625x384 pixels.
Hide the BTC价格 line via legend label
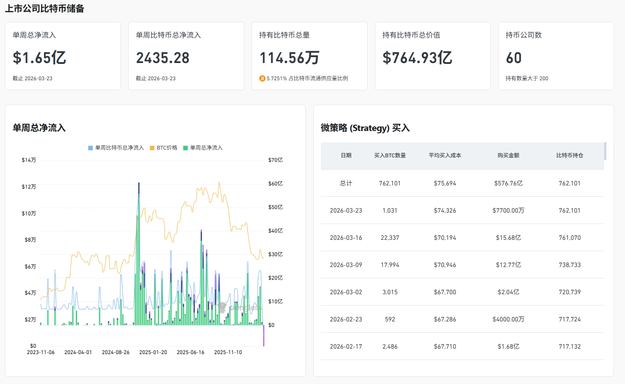click(167, 148)
